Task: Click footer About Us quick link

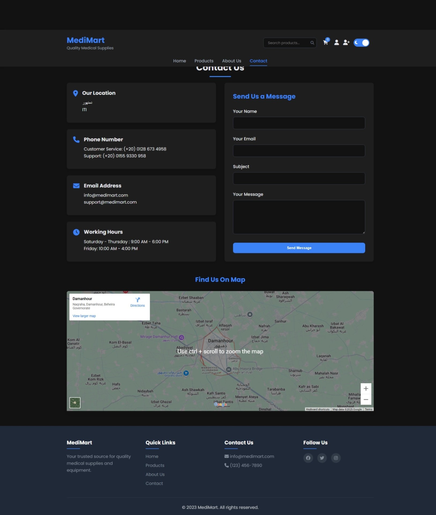Action: pyautogui.click(x=155, y=474)
